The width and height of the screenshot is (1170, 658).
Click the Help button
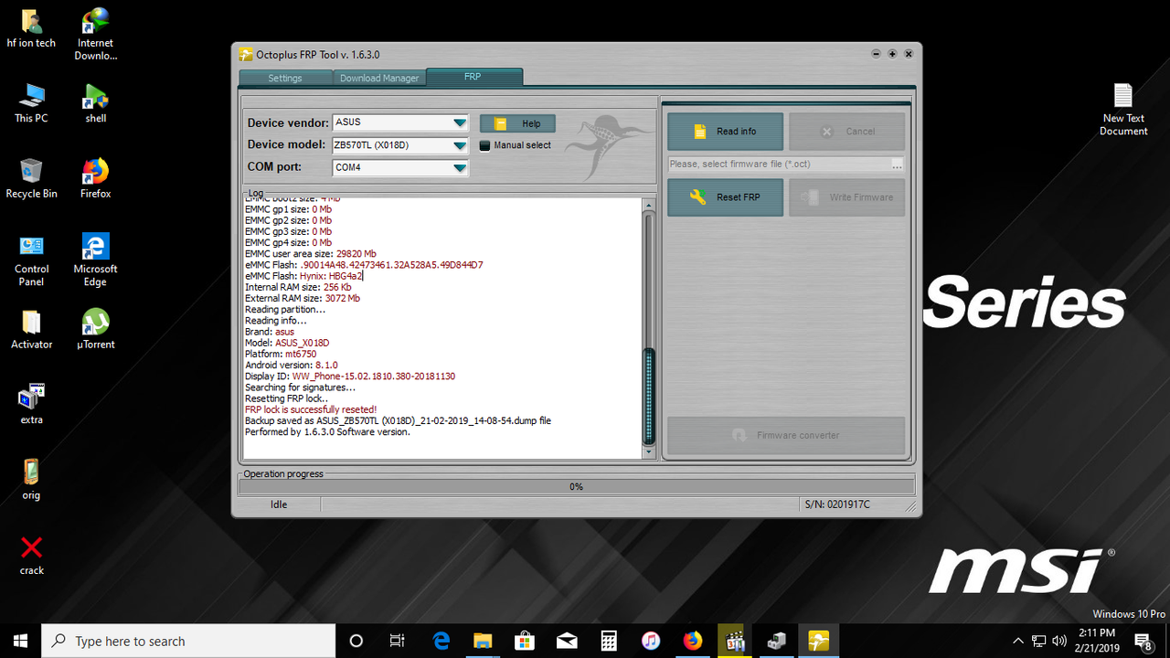[517, 123]
